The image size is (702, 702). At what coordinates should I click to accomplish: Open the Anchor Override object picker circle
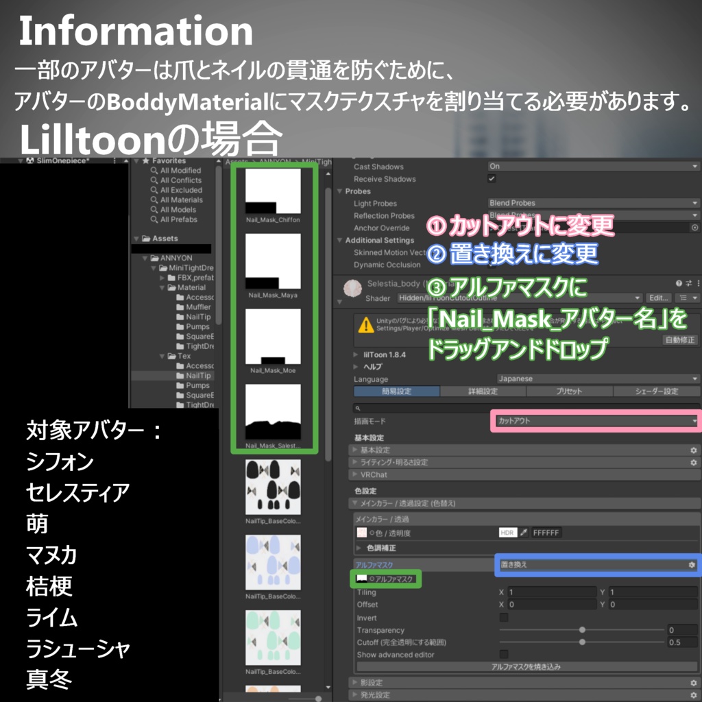coord(694,228)
